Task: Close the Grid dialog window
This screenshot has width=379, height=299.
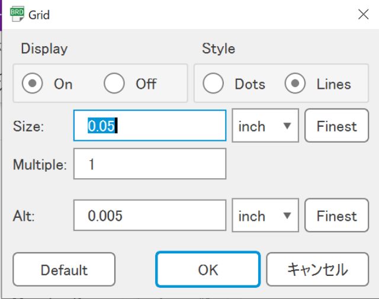Action: point(363,14)
